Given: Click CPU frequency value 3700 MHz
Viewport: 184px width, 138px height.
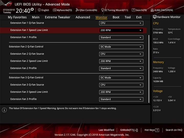Looking at the screenshot, I should coord(158,33).
